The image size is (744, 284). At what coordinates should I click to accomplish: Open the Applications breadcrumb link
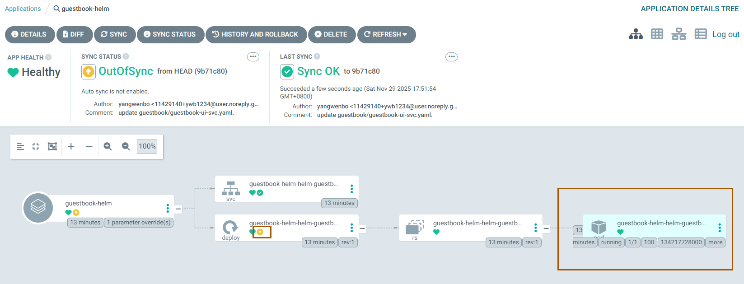click(23, 9)
